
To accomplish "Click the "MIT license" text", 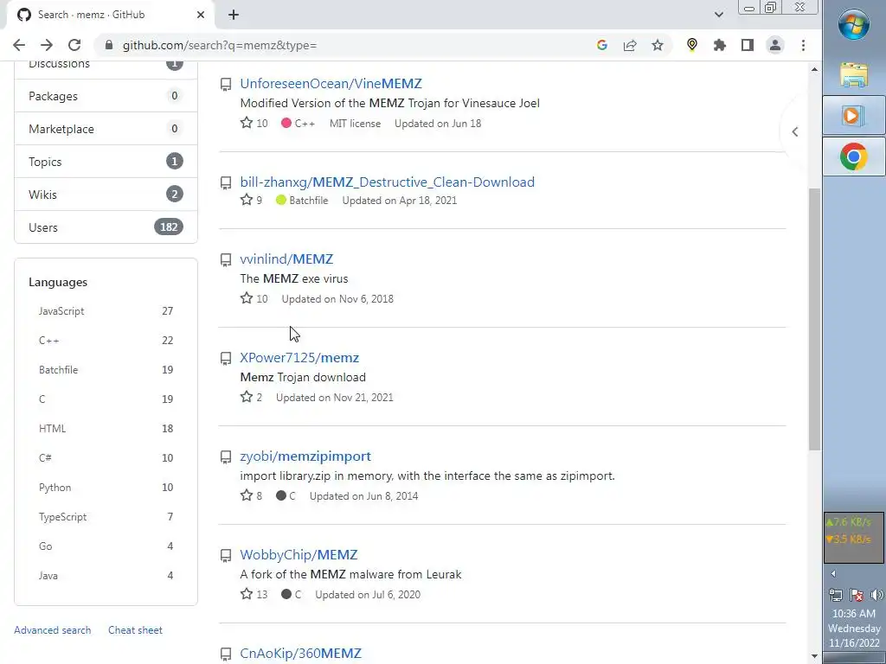I will [355, 123].
